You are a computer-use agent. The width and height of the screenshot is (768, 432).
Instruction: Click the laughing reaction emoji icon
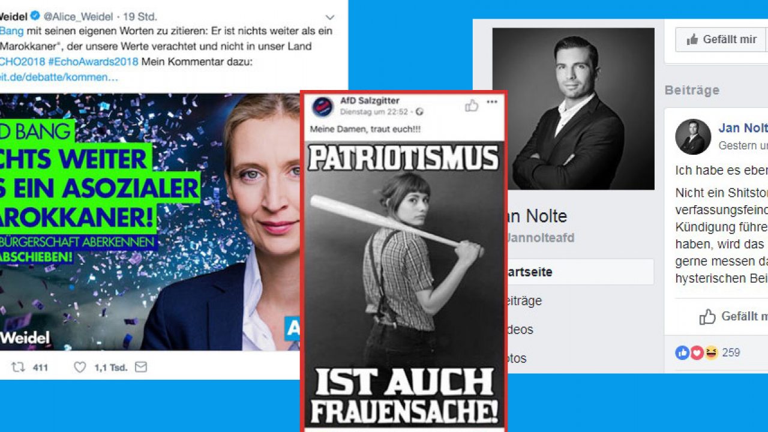711,353
